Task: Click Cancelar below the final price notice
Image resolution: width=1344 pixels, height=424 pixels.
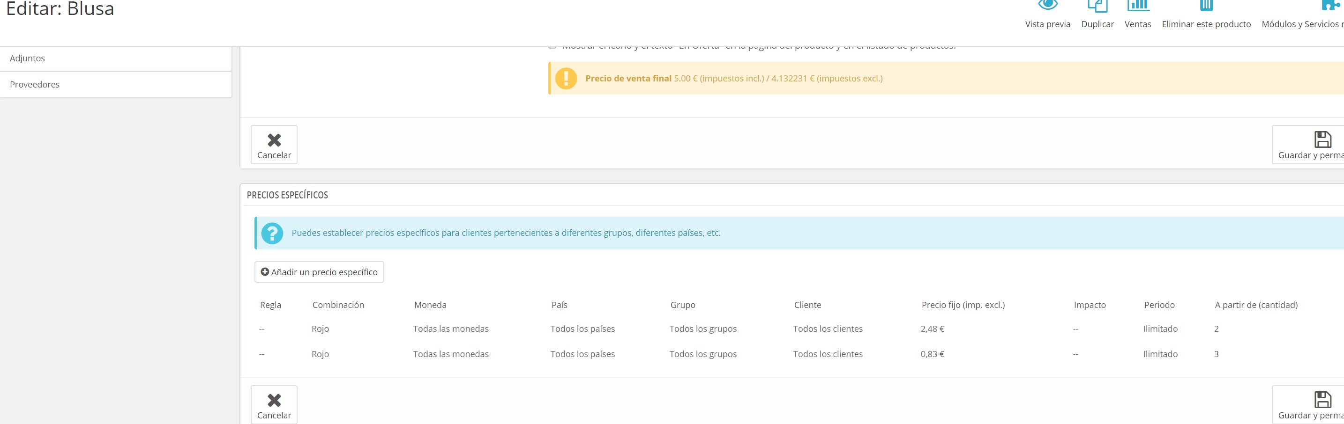Action: tap(274, 145)
